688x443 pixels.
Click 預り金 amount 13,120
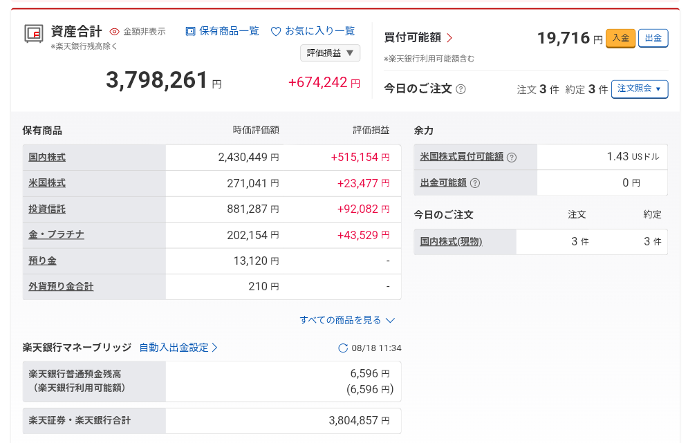(250, 261)
